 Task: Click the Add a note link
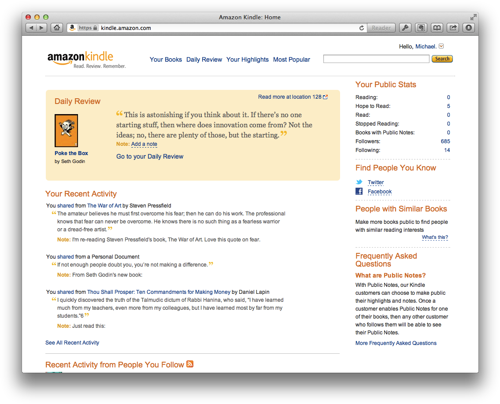pyautogui.click(x=144, y=144)
